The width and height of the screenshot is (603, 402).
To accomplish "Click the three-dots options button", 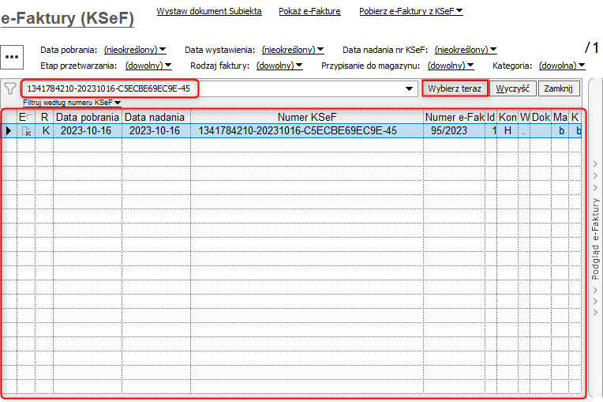I will coord(12,57).
